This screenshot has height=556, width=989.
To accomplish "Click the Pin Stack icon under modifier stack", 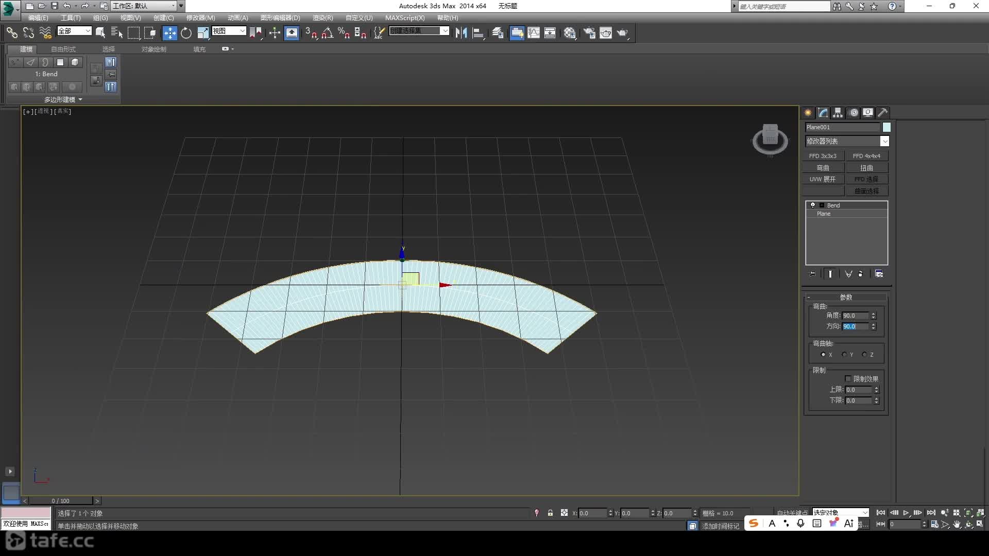I will point(812,274).
